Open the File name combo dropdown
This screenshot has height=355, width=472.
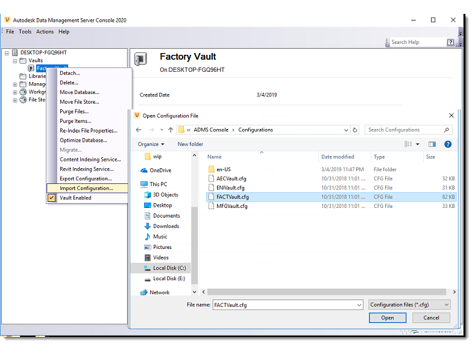pyautogui.click(x=359, y=305)
